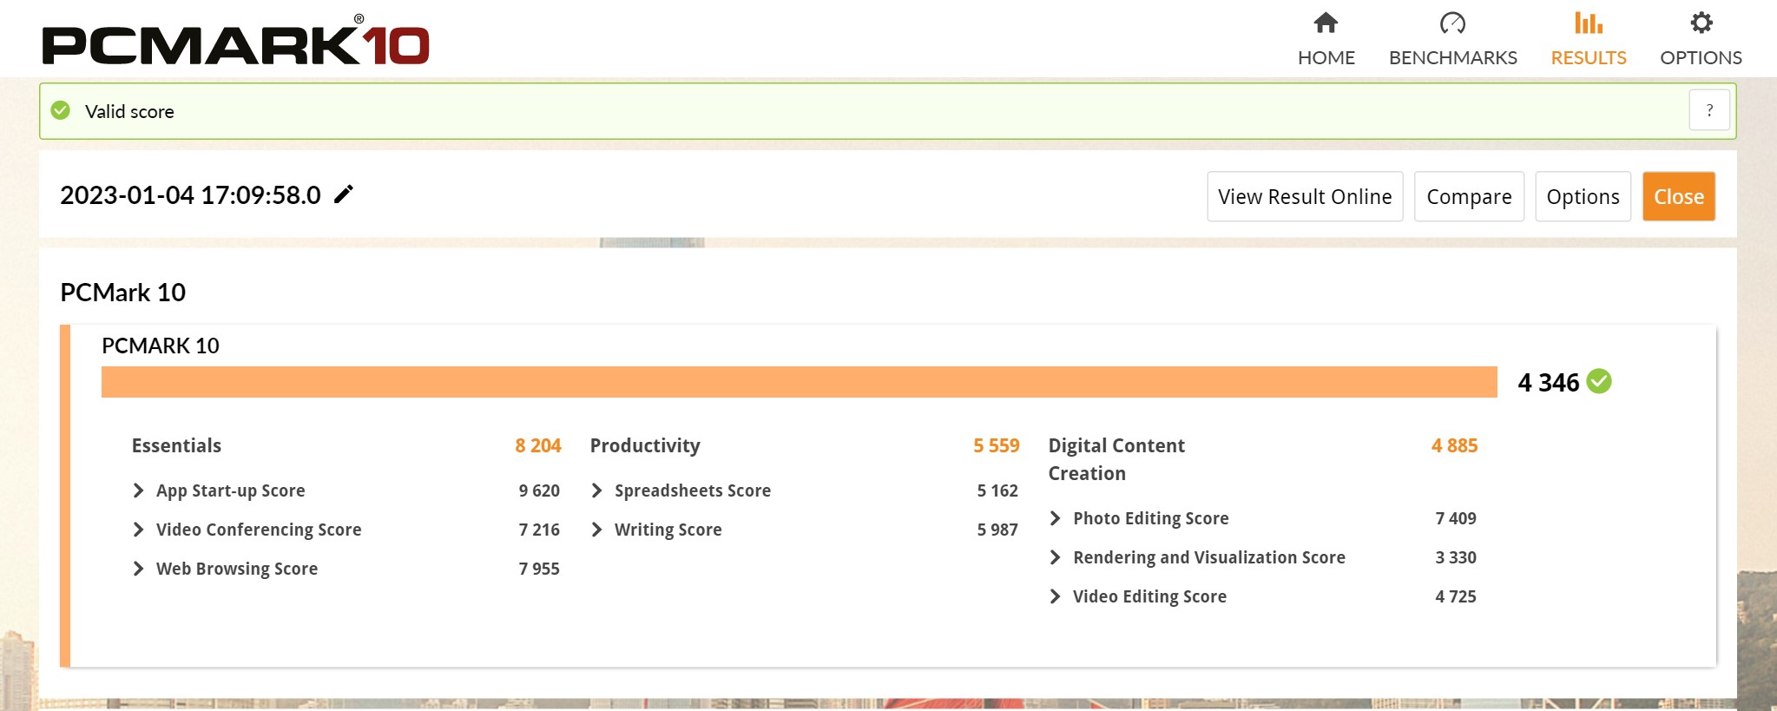Image resolution: width=1777 pixels, height=711 pixels.
Task: Click the value 7 955
Action: pyautogui.click(x=539, y=569)
